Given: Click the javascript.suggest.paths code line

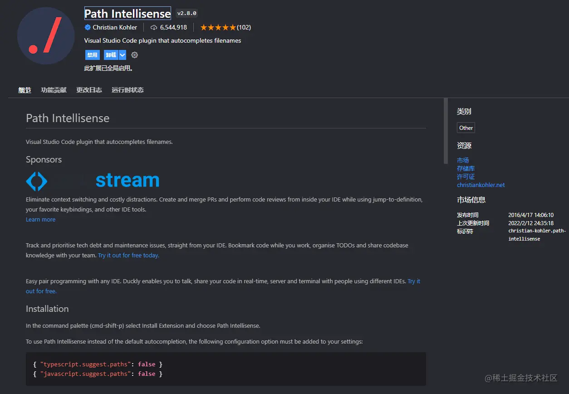Looking at the screenshot, I should pos(98,374).
